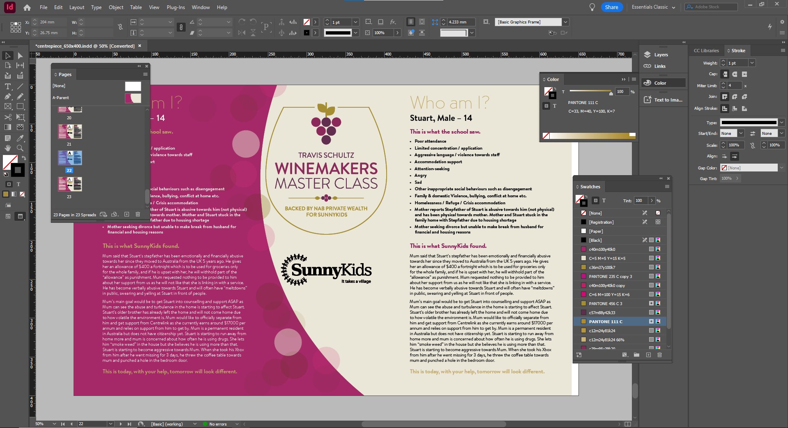Open the Essentials Classic workspace switcher
This screenshot has width=788, height=428.
653,7
